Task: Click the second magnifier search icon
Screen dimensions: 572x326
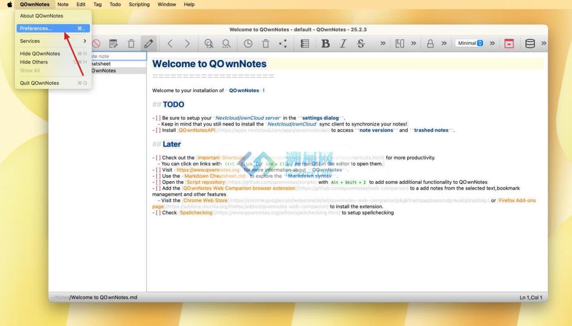Action: [x=227, y=43]
